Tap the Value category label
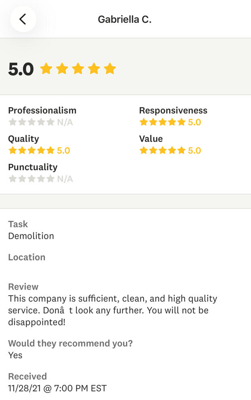251x400 pixels. 151,139
